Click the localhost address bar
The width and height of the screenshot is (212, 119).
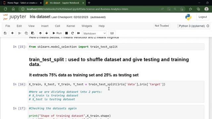(77, 9)
